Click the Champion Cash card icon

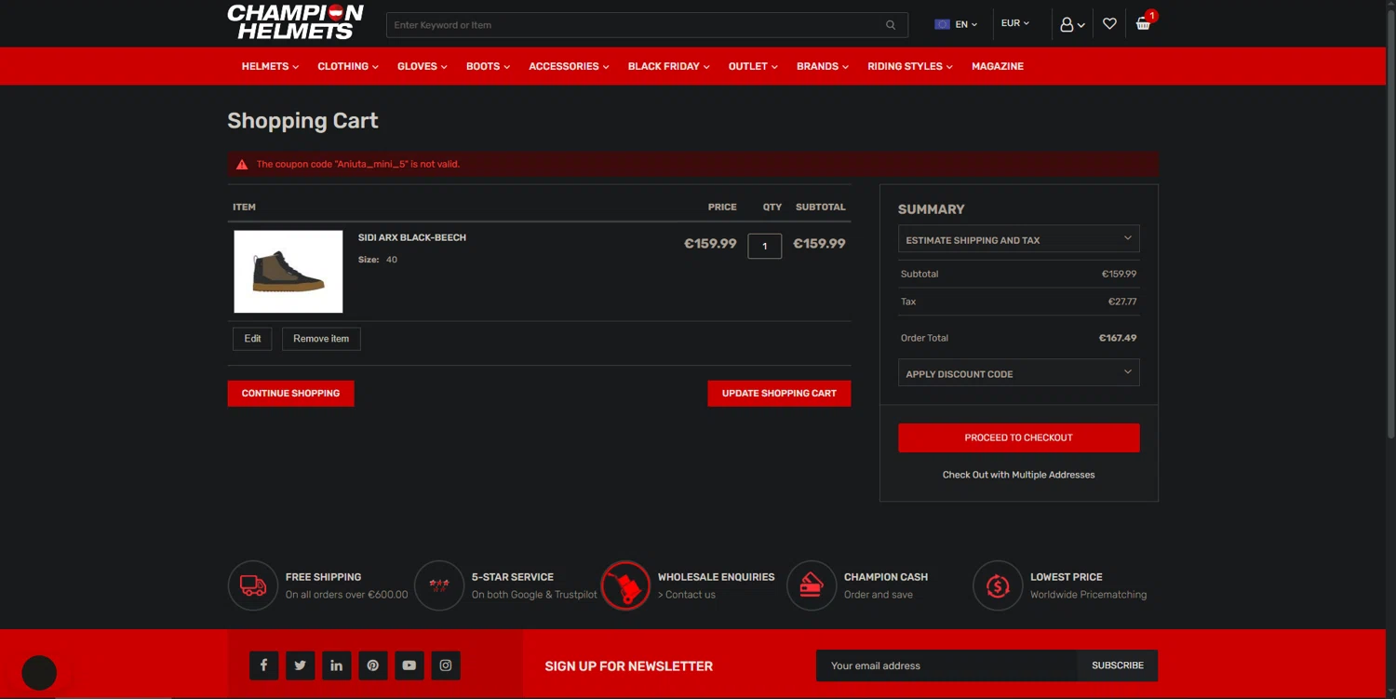[812, 585]
